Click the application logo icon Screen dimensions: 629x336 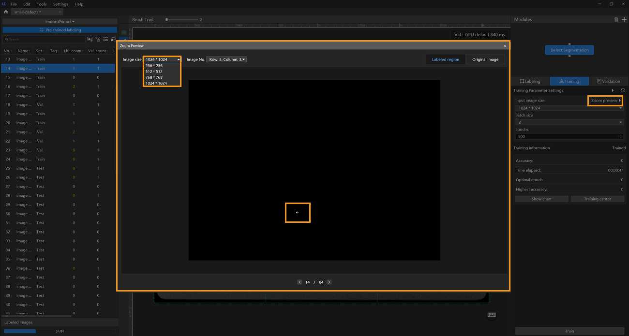4,4
